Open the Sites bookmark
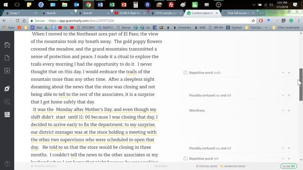This screenshot has height=170, width=303. 36,27
